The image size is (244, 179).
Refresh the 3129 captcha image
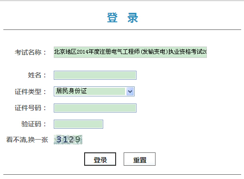(68, 140)
